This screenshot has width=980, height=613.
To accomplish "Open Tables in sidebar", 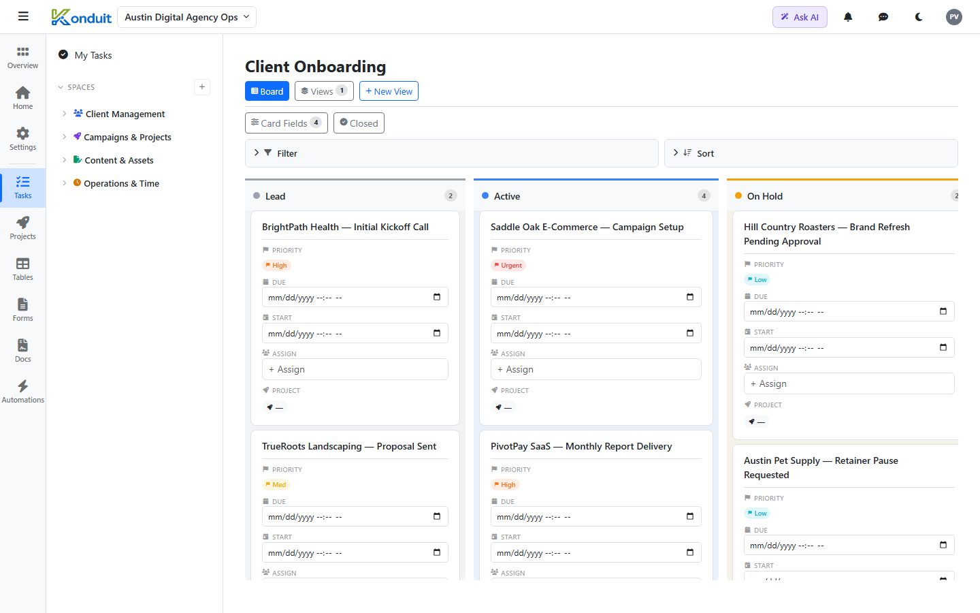I will (x=22, y=269).
